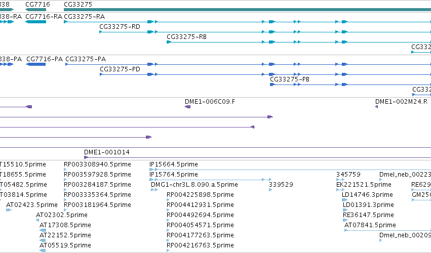Select the RP004177263.5prime EST label
Screen dimensions: 431x253
[x=200, y=235]
